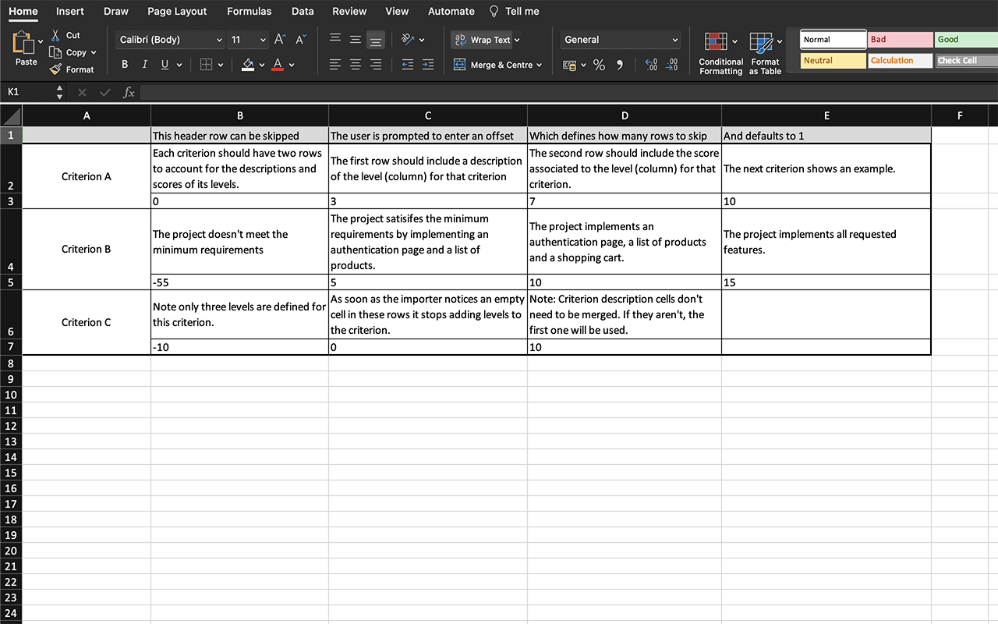Apply the Comma Style format
This screenshot has width=998, height=624.
point(620,65)
